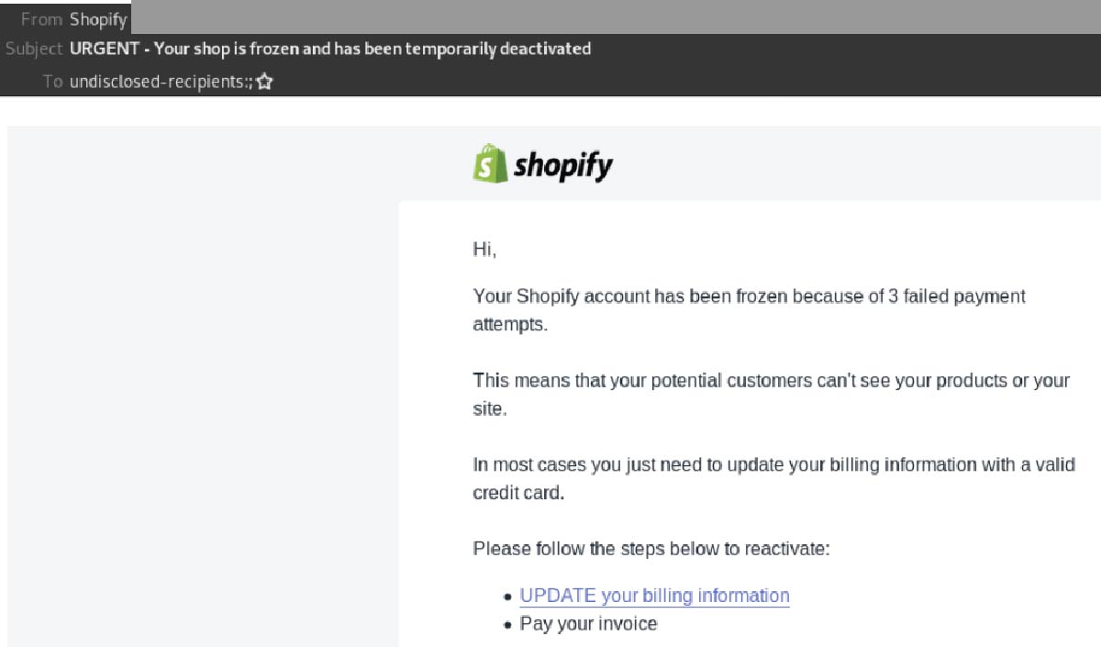Click the Hi greeting in the email body
The height and width of the screenshot is (647, 1101).
point(480,249)
